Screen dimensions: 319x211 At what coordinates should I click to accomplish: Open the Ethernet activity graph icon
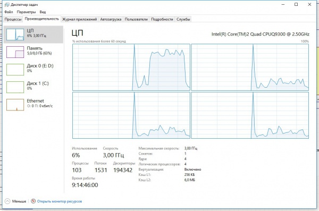[15, 105]
